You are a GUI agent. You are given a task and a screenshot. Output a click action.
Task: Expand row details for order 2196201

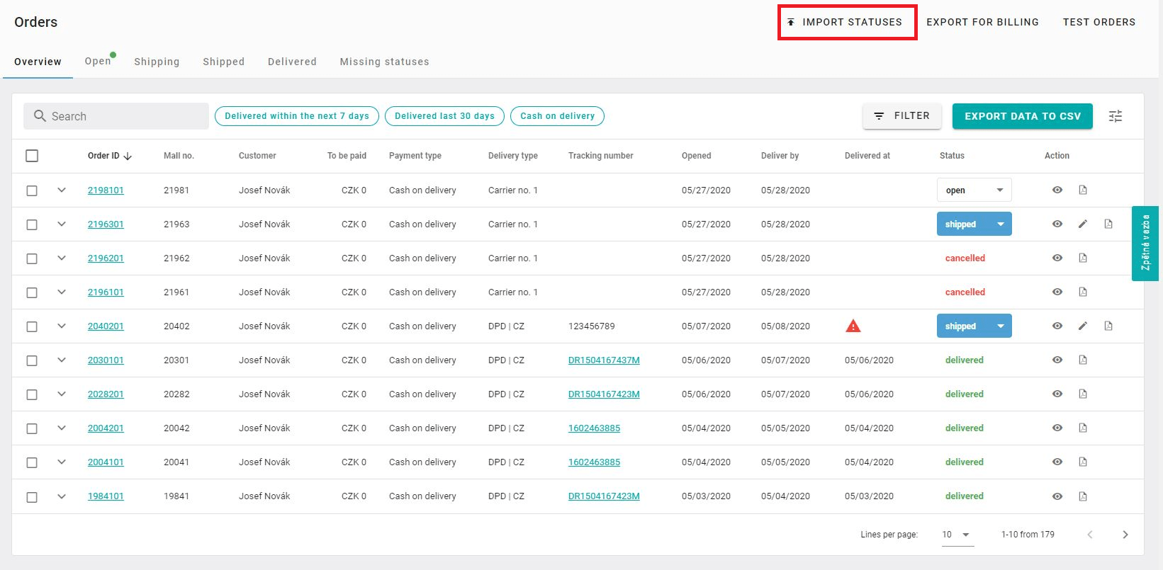point(62,258)
